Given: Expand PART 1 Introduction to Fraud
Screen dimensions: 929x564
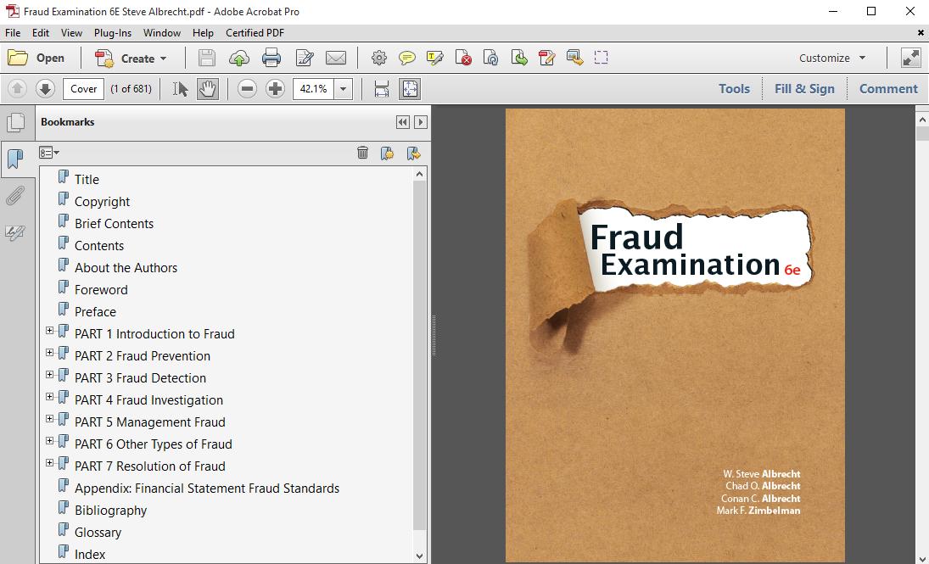Looking at the screenshot, I should coord(50,331).
